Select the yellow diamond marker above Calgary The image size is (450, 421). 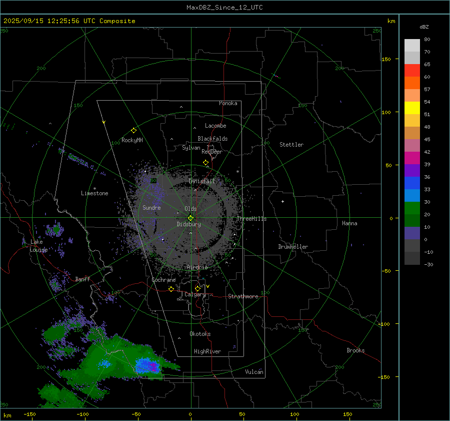click(197, 288)
